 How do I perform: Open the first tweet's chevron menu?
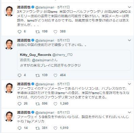click(129, 7)
